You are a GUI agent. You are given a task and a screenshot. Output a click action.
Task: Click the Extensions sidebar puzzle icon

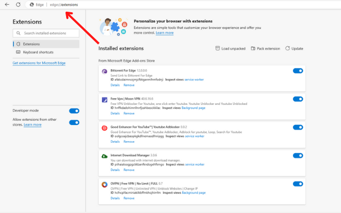(18, 44)
